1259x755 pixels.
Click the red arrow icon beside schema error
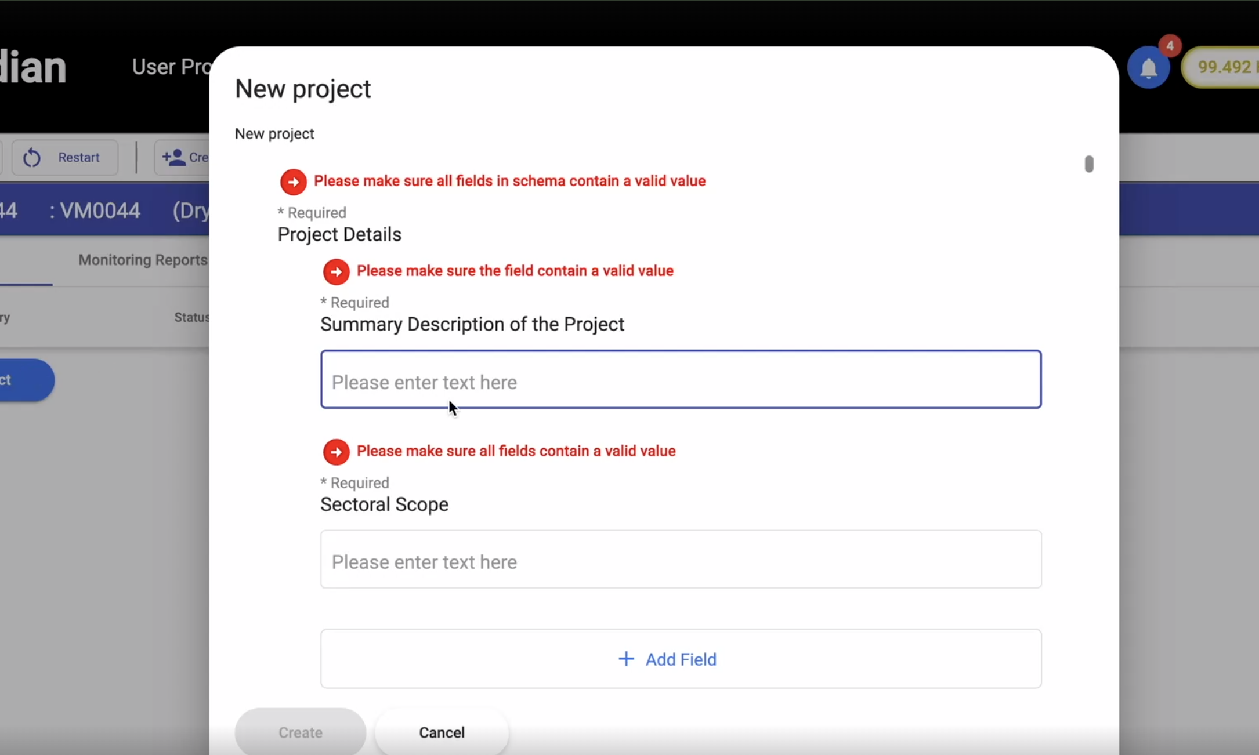pyautogui.click(x=293, y=182)
